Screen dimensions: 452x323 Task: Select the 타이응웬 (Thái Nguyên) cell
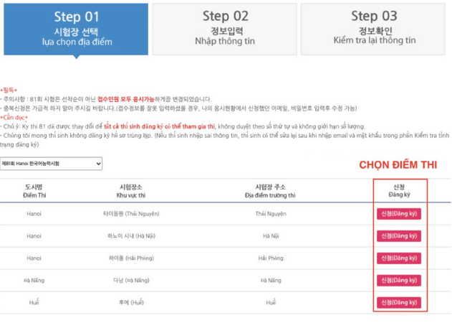(x=130, y=214)
